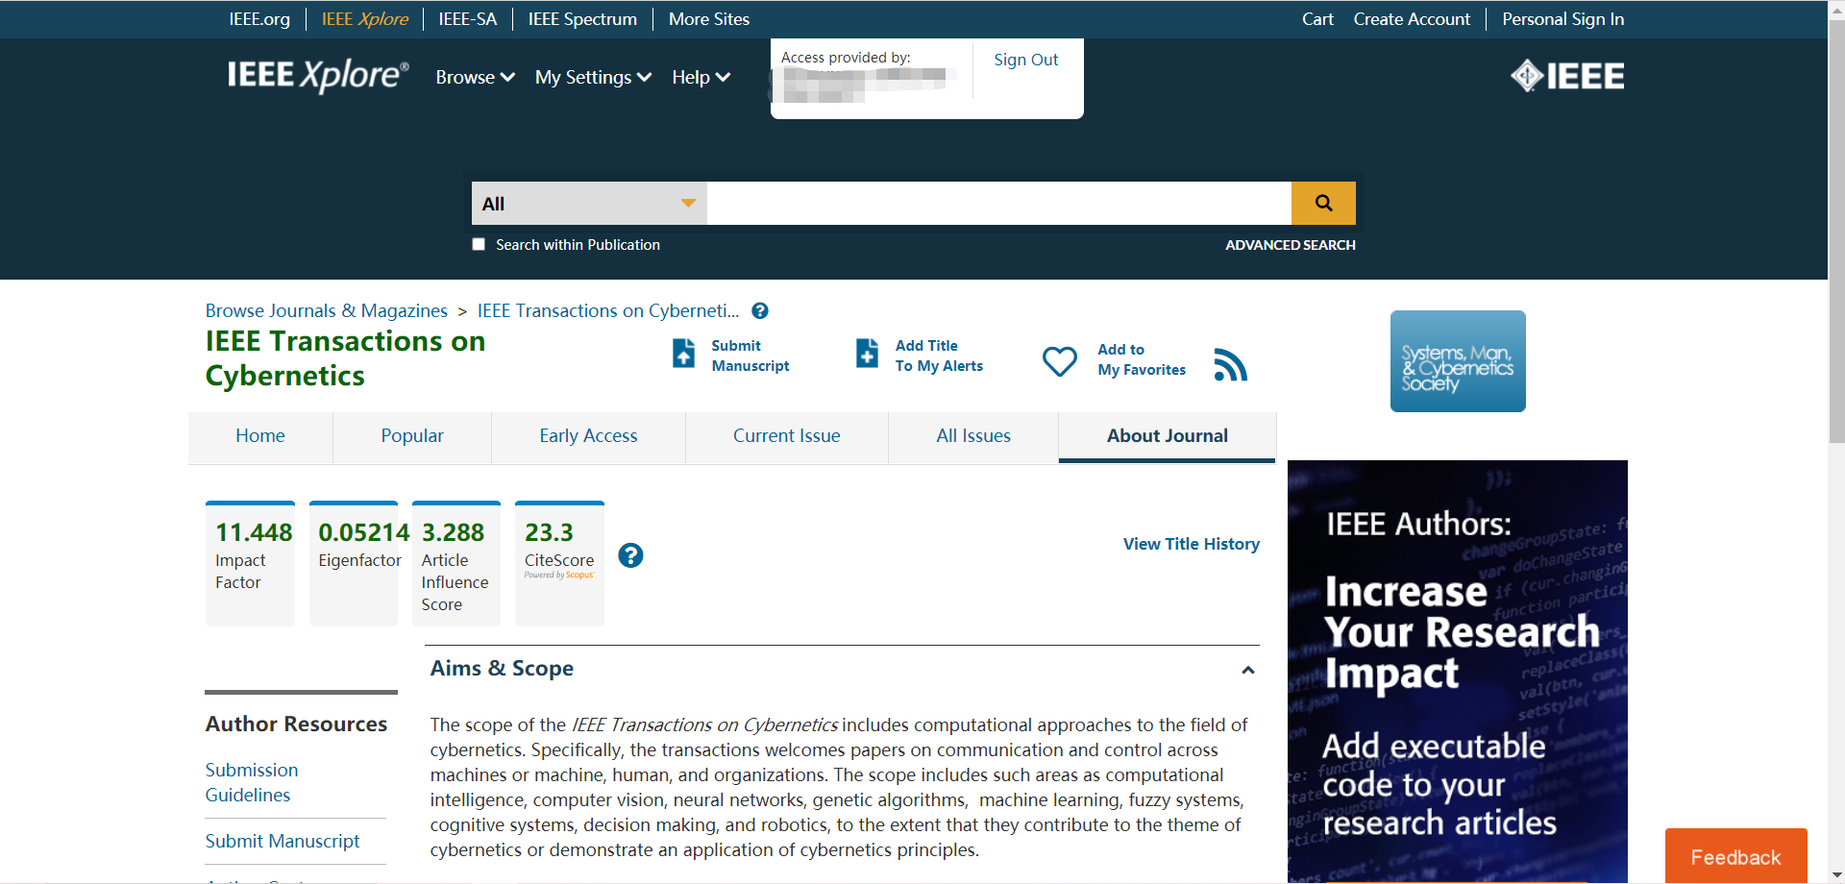Open the RSS feed icon
The width and height of the screenshot is (1845, 884).
(1230, 364)
